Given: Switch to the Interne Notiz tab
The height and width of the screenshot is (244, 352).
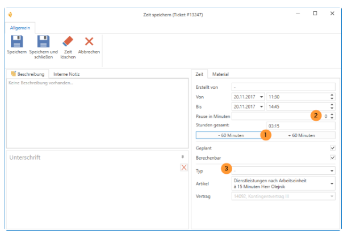Looking at the screenshot, I should (66, 74).
